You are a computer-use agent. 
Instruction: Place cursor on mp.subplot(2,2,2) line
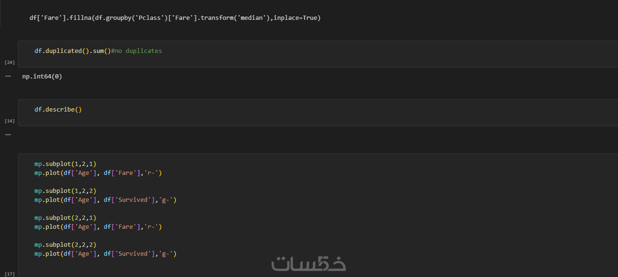[x=65, y=245]
